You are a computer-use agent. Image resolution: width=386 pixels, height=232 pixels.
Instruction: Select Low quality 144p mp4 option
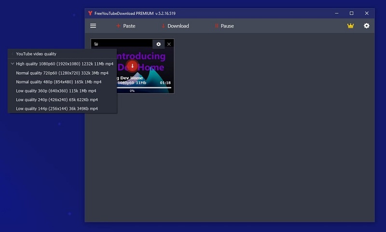(x=62, y=108)
